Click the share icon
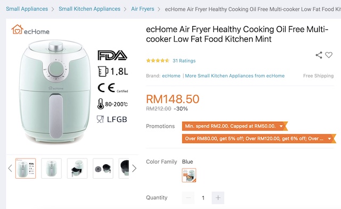Screen dimensions: 341x209 319,55
